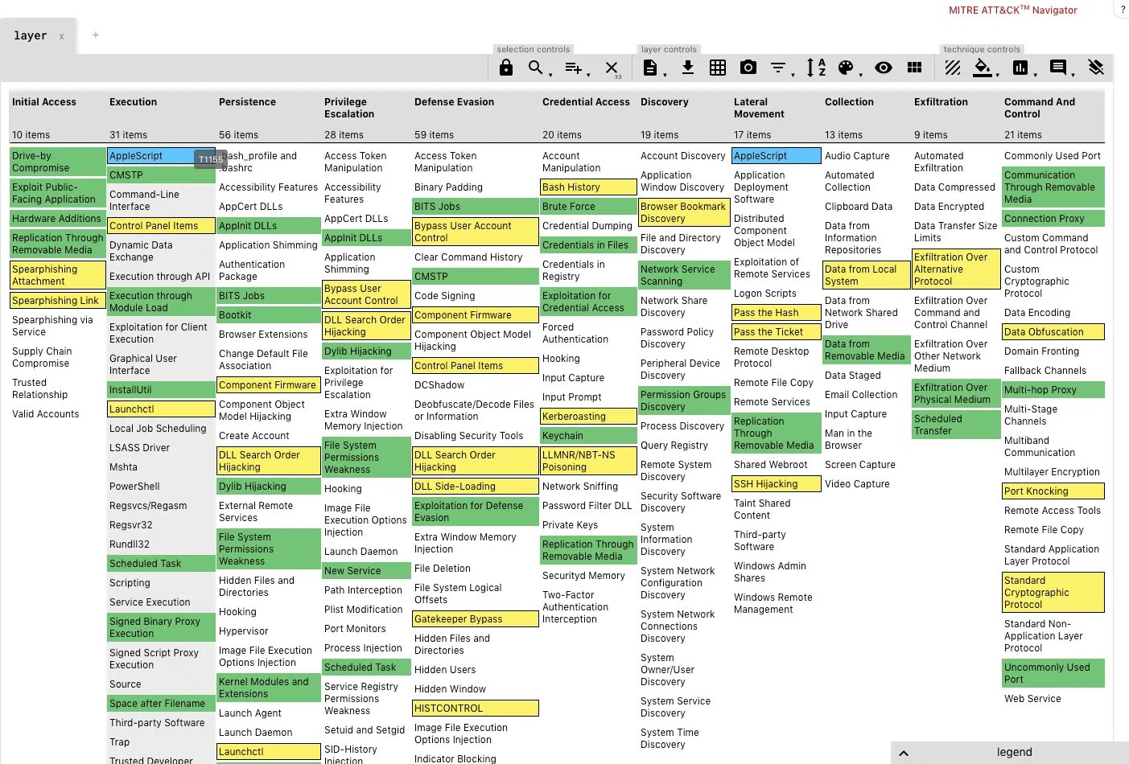Viewport: 1129px width, 764px height.
Task: Toggle show/hide disabled techniques eye
Action: click(884, 68)
